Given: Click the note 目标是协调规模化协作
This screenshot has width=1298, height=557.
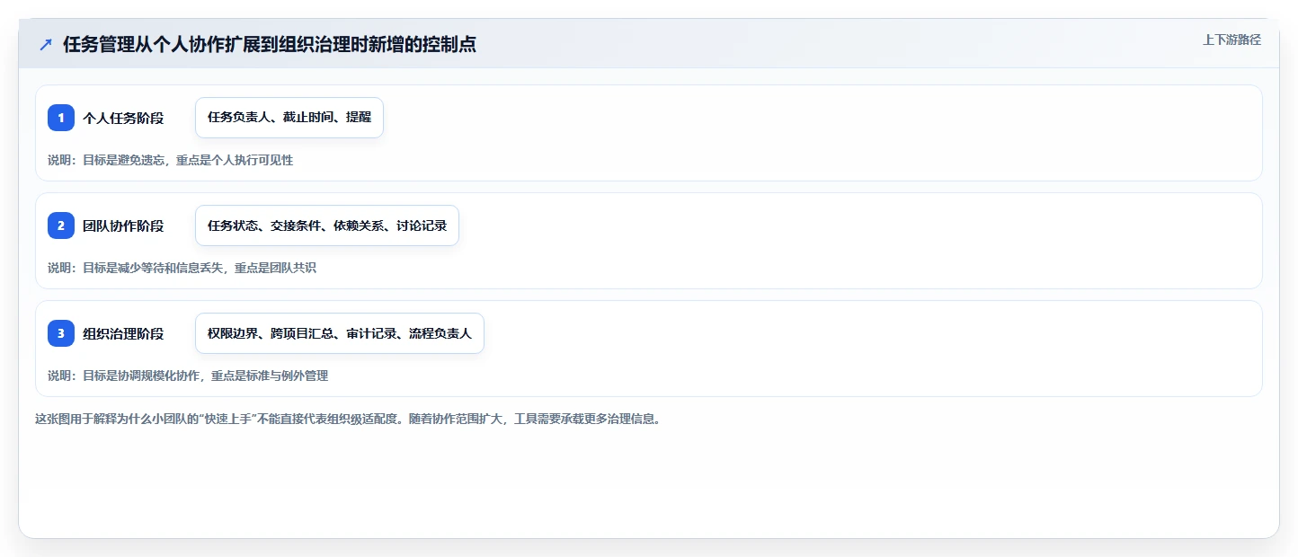Looking at the screenshot, I should tap(188, 376).
